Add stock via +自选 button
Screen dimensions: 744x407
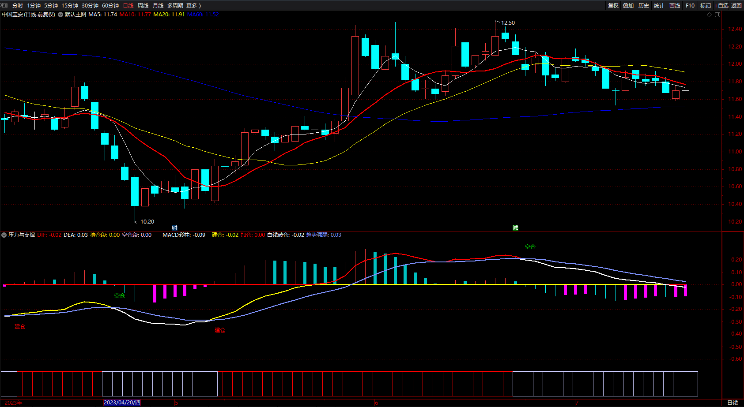pyautogui.click(x=721, y=6)
